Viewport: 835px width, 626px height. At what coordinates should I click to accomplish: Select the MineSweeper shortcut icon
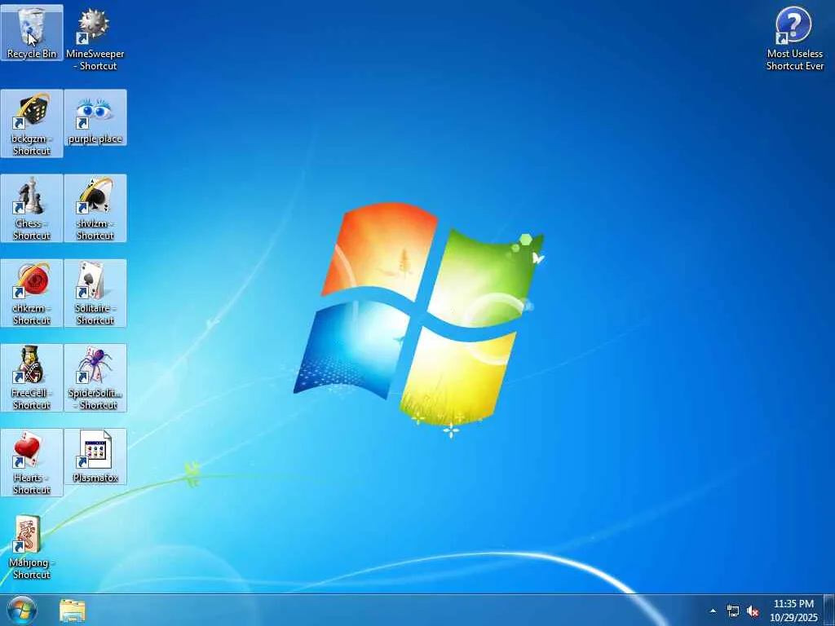95,39
